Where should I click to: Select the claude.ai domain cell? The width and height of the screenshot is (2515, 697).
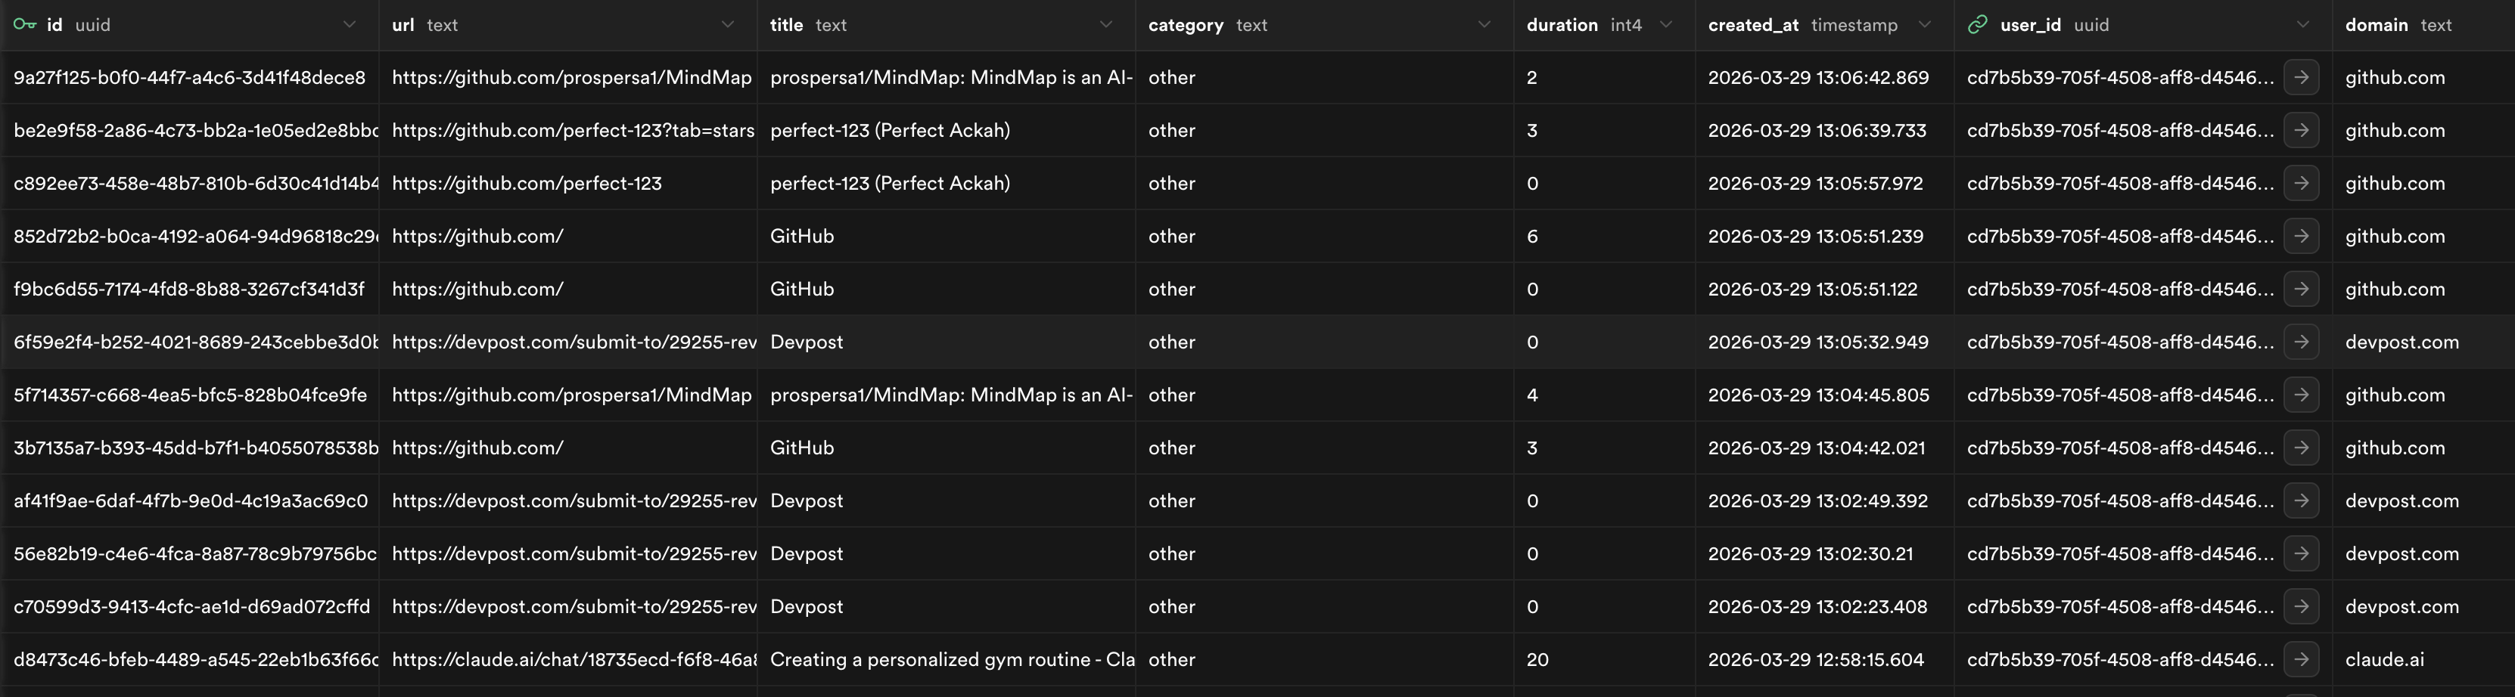tap(2423, 659)
